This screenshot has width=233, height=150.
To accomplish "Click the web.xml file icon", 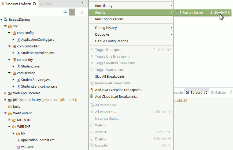I will point(18,147).
